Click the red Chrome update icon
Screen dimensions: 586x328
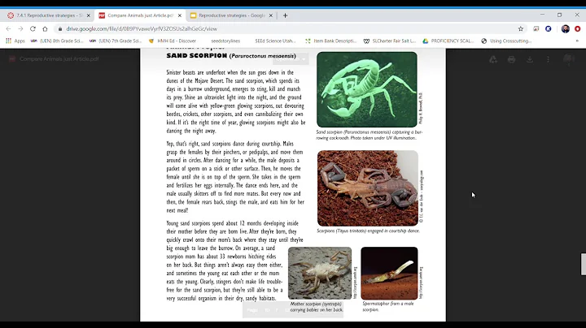tap(577, 28)
